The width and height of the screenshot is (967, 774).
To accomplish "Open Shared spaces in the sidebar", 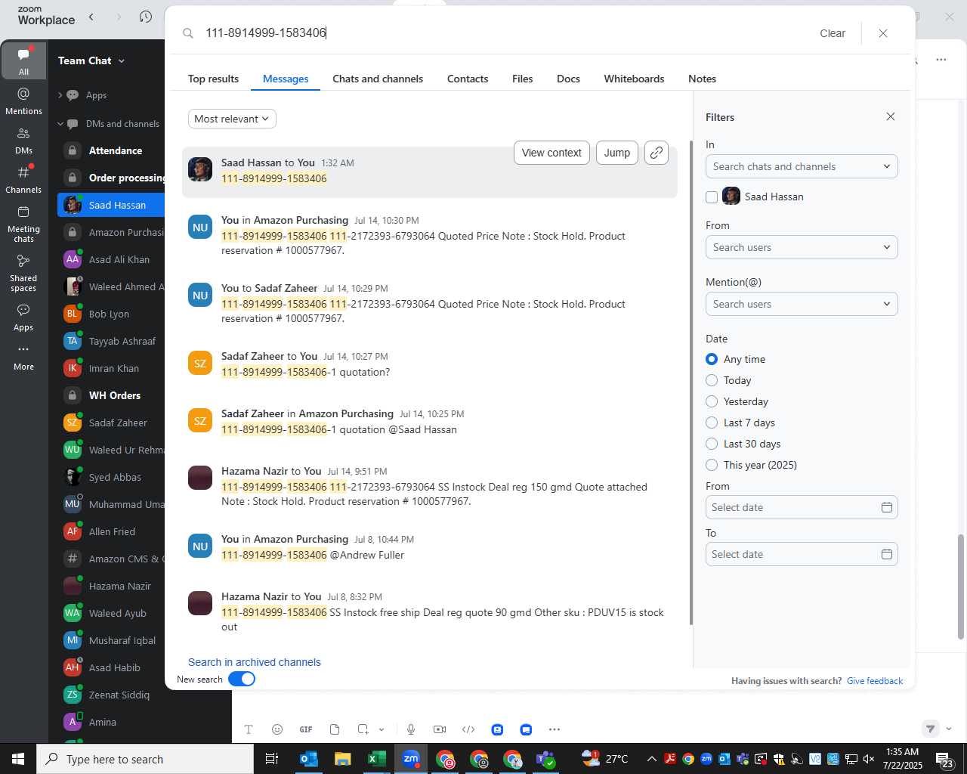I will click(23, 273).
